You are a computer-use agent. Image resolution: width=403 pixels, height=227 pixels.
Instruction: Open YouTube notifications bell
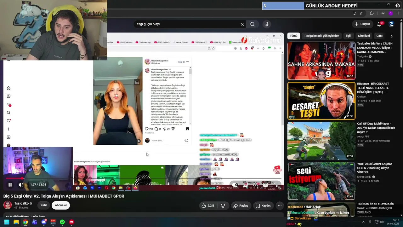pos(380,24)
